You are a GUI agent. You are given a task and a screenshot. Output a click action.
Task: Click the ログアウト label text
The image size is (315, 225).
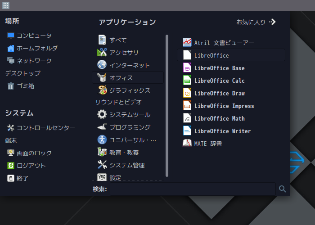click(x=31, y=166)
